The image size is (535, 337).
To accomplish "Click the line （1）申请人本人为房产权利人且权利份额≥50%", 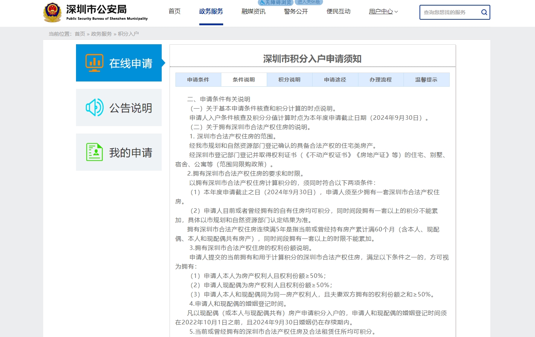I will pos(258,276).
